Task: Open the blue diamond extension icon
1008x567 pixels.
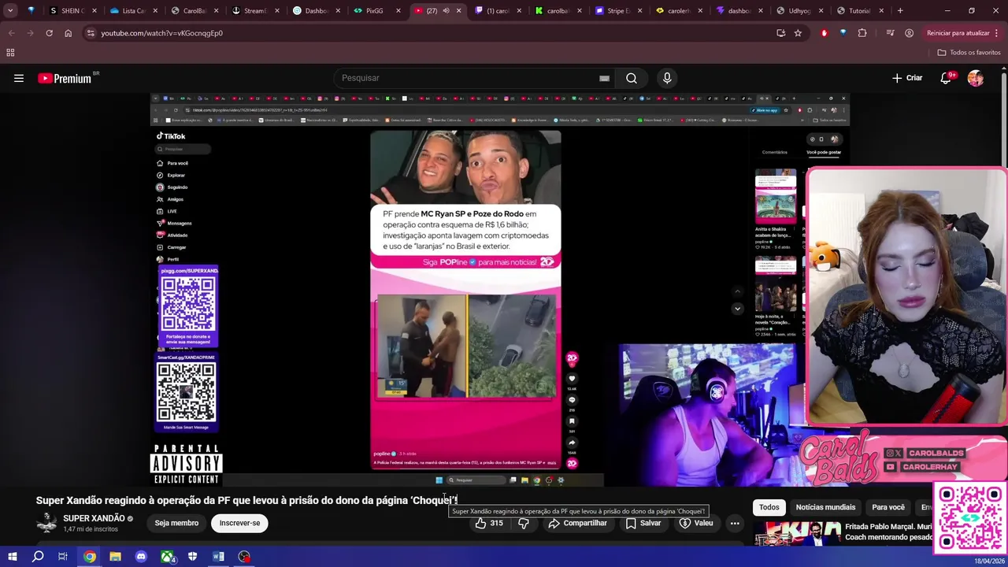Action: point(843,33)
